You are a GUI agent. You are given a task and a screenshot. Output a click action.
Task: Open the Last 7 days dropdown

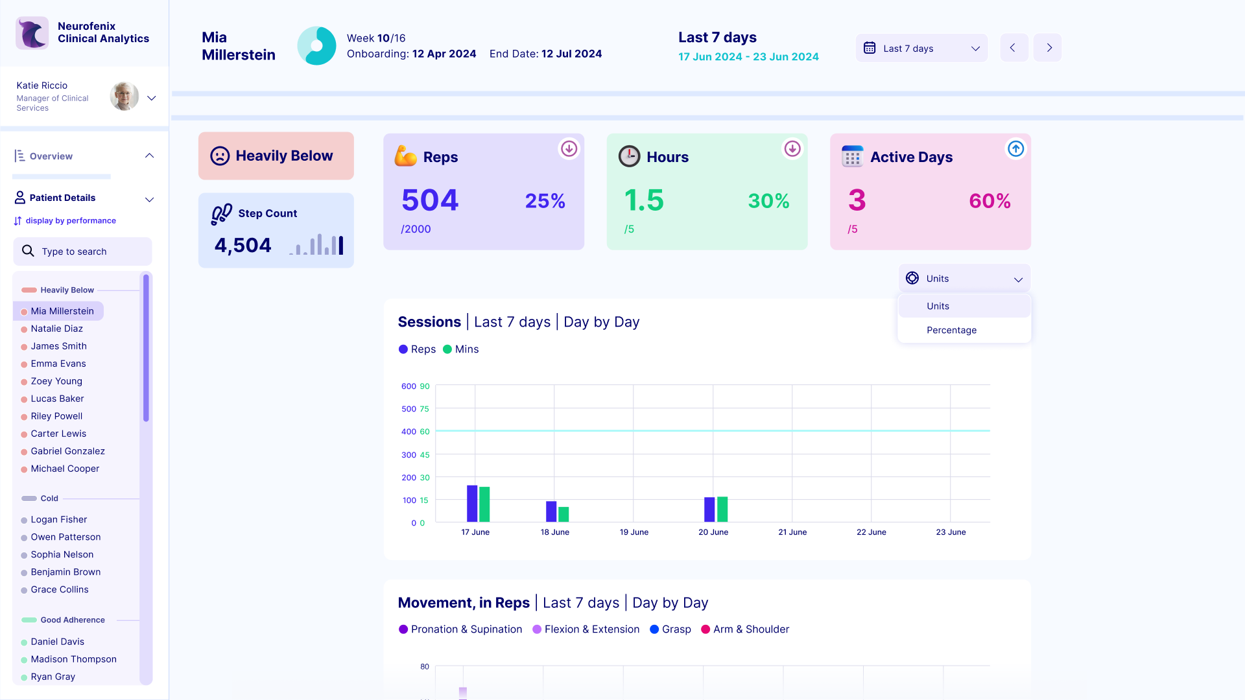click(x=921, y=48)
